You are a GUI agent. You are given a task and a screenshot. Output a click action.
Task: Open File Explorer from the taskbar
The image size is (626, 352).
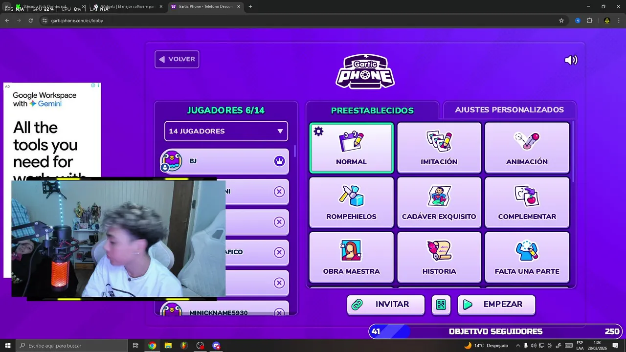[x=168, y=346]
